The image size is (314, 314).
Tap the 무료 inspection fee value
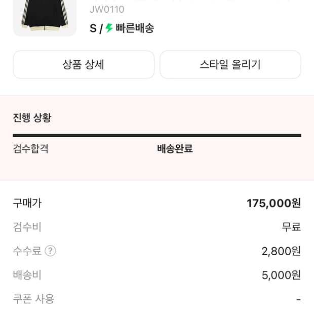pyautogui.click(x=291, y=227)
